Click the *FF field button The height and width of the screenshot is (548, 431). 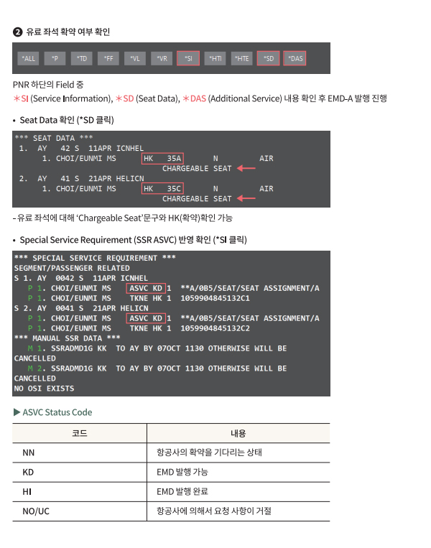tap(108, 58)
